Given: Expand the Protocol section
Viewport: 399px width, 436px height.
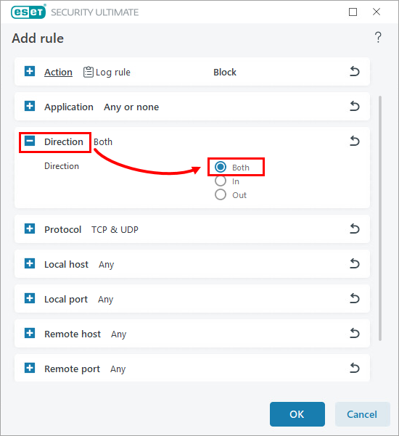Looking at the screenshot, I should [30, 229].
